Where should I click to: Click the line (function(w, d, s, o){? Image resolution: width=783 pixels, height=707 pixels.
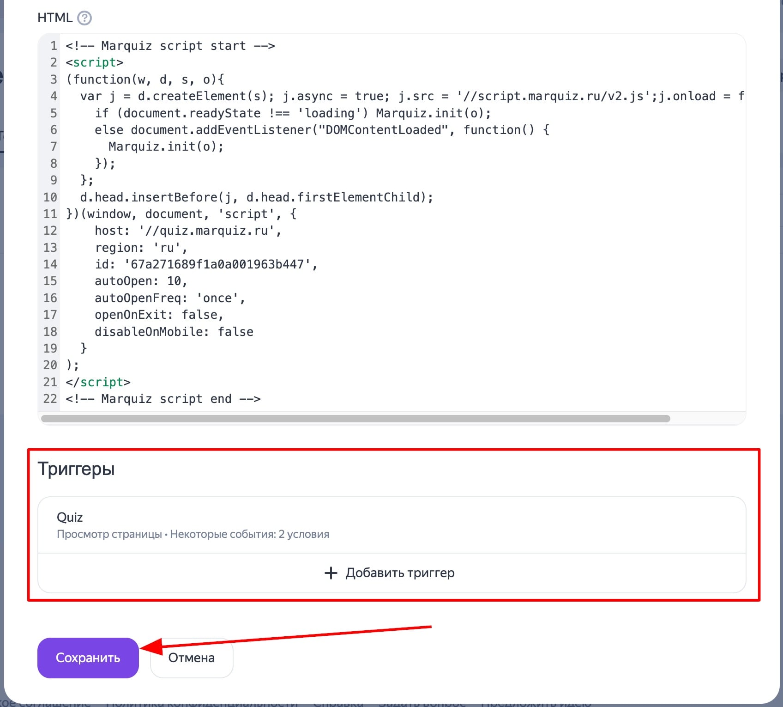[x=145, y=79]
